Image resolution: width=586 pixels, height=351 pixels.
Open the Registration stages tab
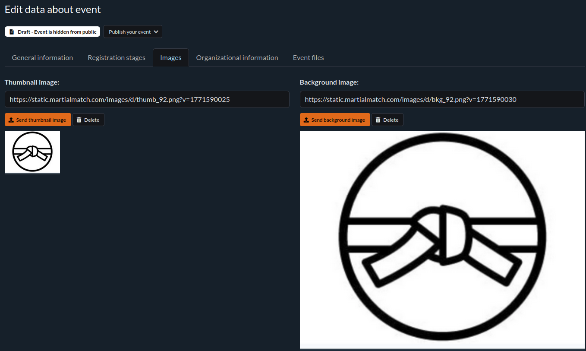coord(117,58)
